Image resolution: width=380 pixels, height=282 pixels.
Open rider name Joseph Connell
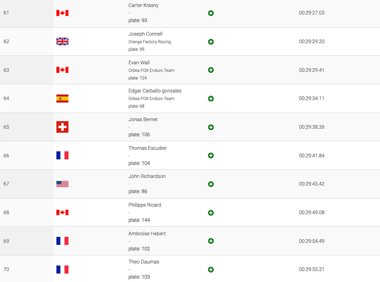click(145, 34)
